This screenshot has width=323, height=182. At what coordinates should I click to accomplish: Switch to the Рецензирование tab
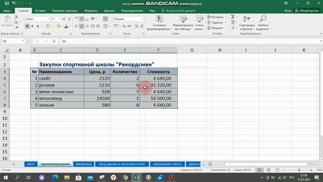click(132, 11)
